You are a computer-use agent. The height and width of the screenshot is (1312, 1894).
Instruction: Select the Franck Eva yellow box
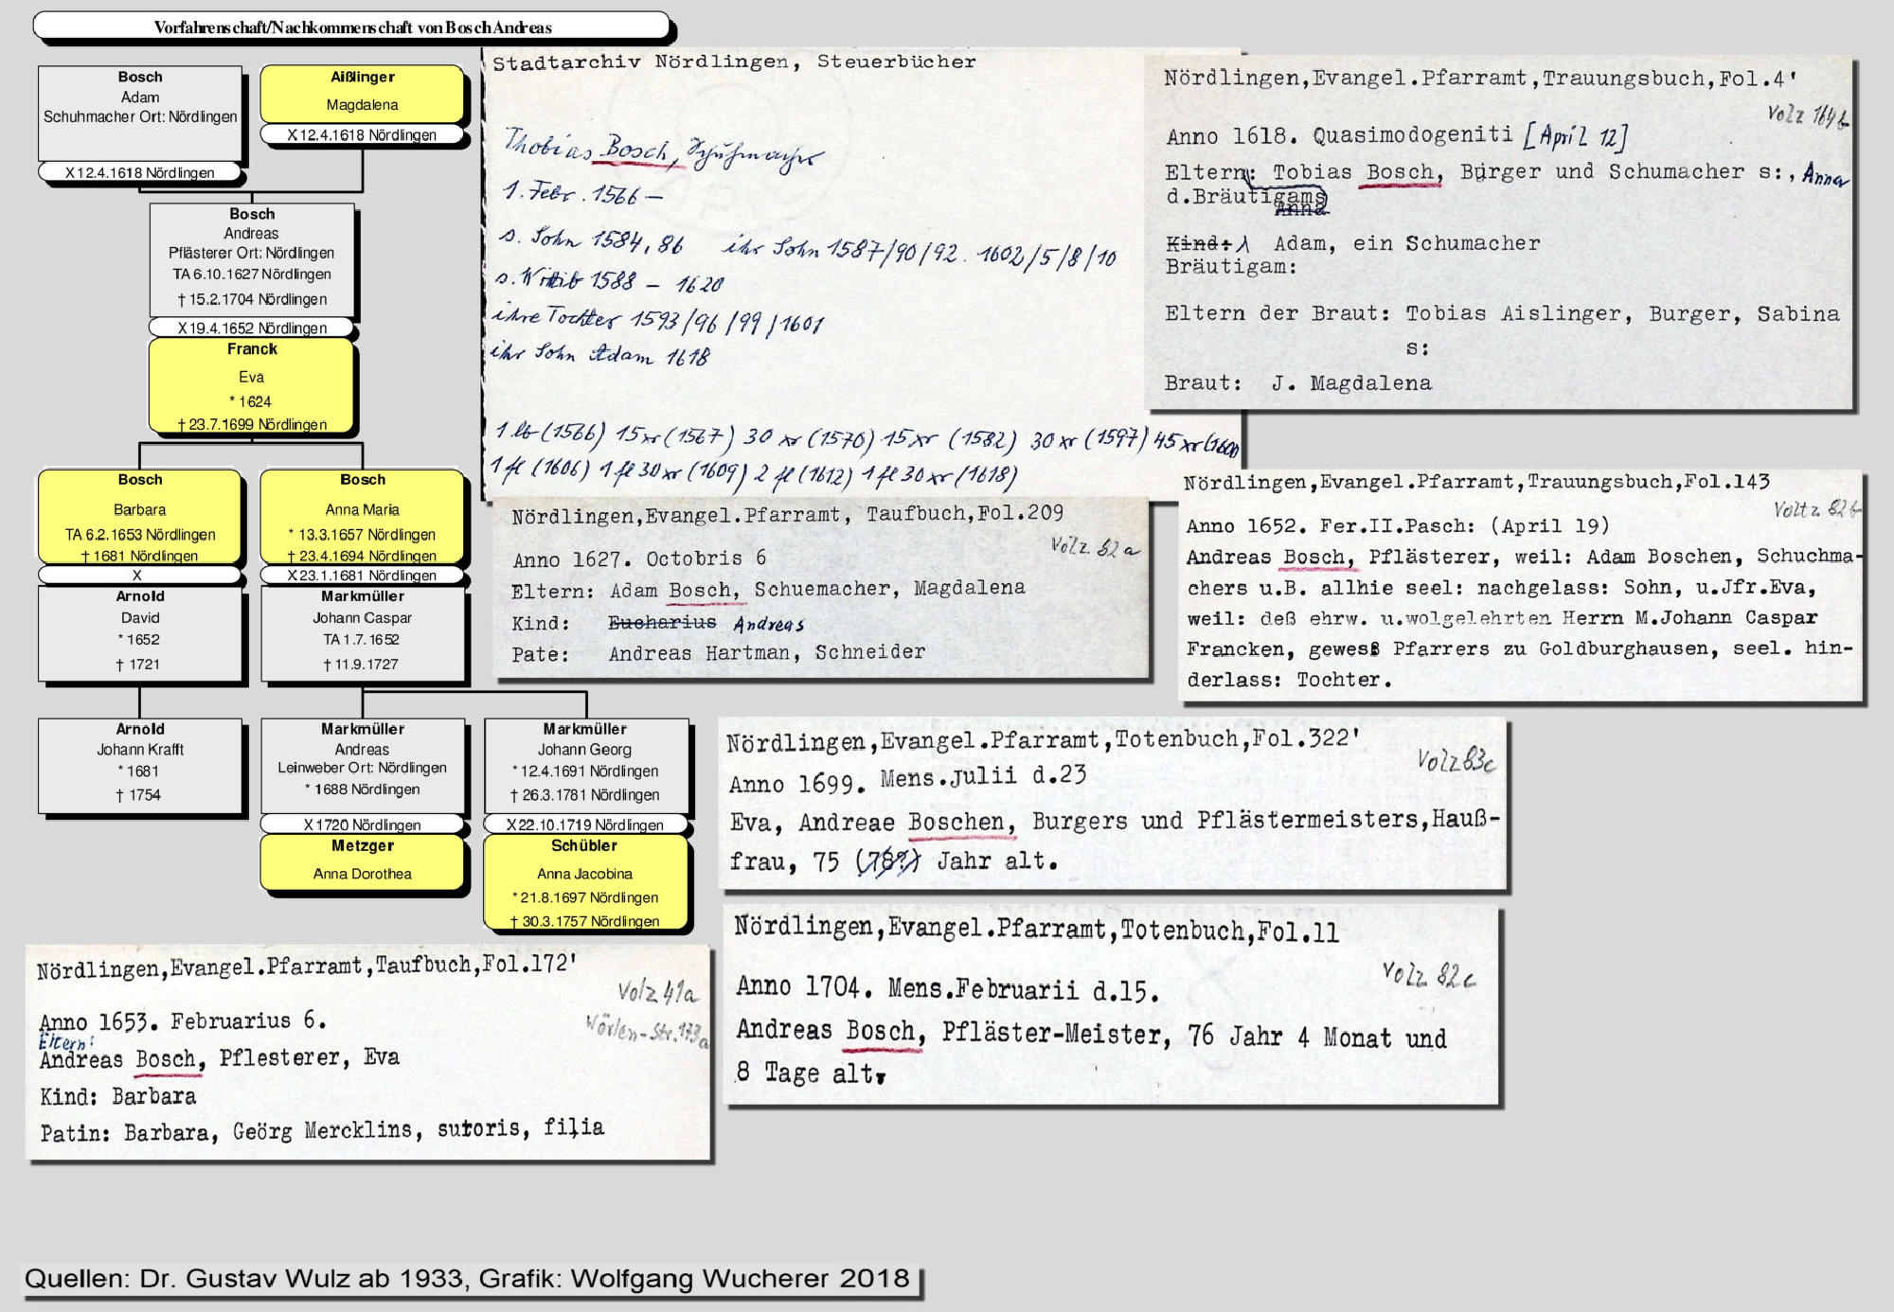[x=252, y=385]
